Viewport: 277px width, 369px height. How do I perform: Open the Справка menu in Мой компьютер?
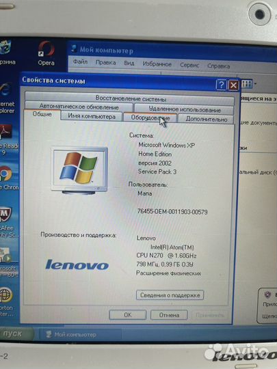point(218,66)
